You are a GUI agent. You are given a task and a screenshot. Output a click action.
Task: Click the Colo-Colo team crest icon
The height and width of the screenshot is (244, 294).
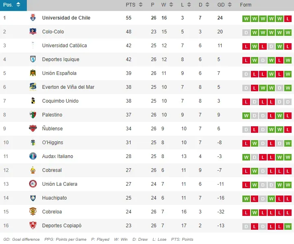[33, 32]
